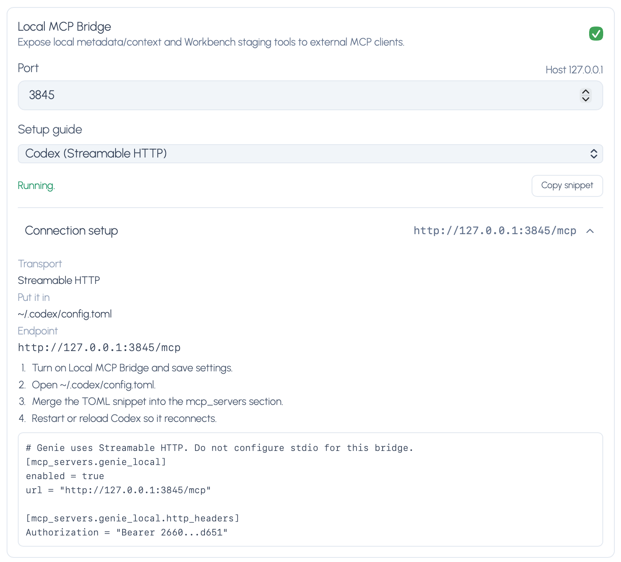Toggle the Local MCP Bridge green checkbox
This screenshot has width=621, height=562.
pos(596,34)
